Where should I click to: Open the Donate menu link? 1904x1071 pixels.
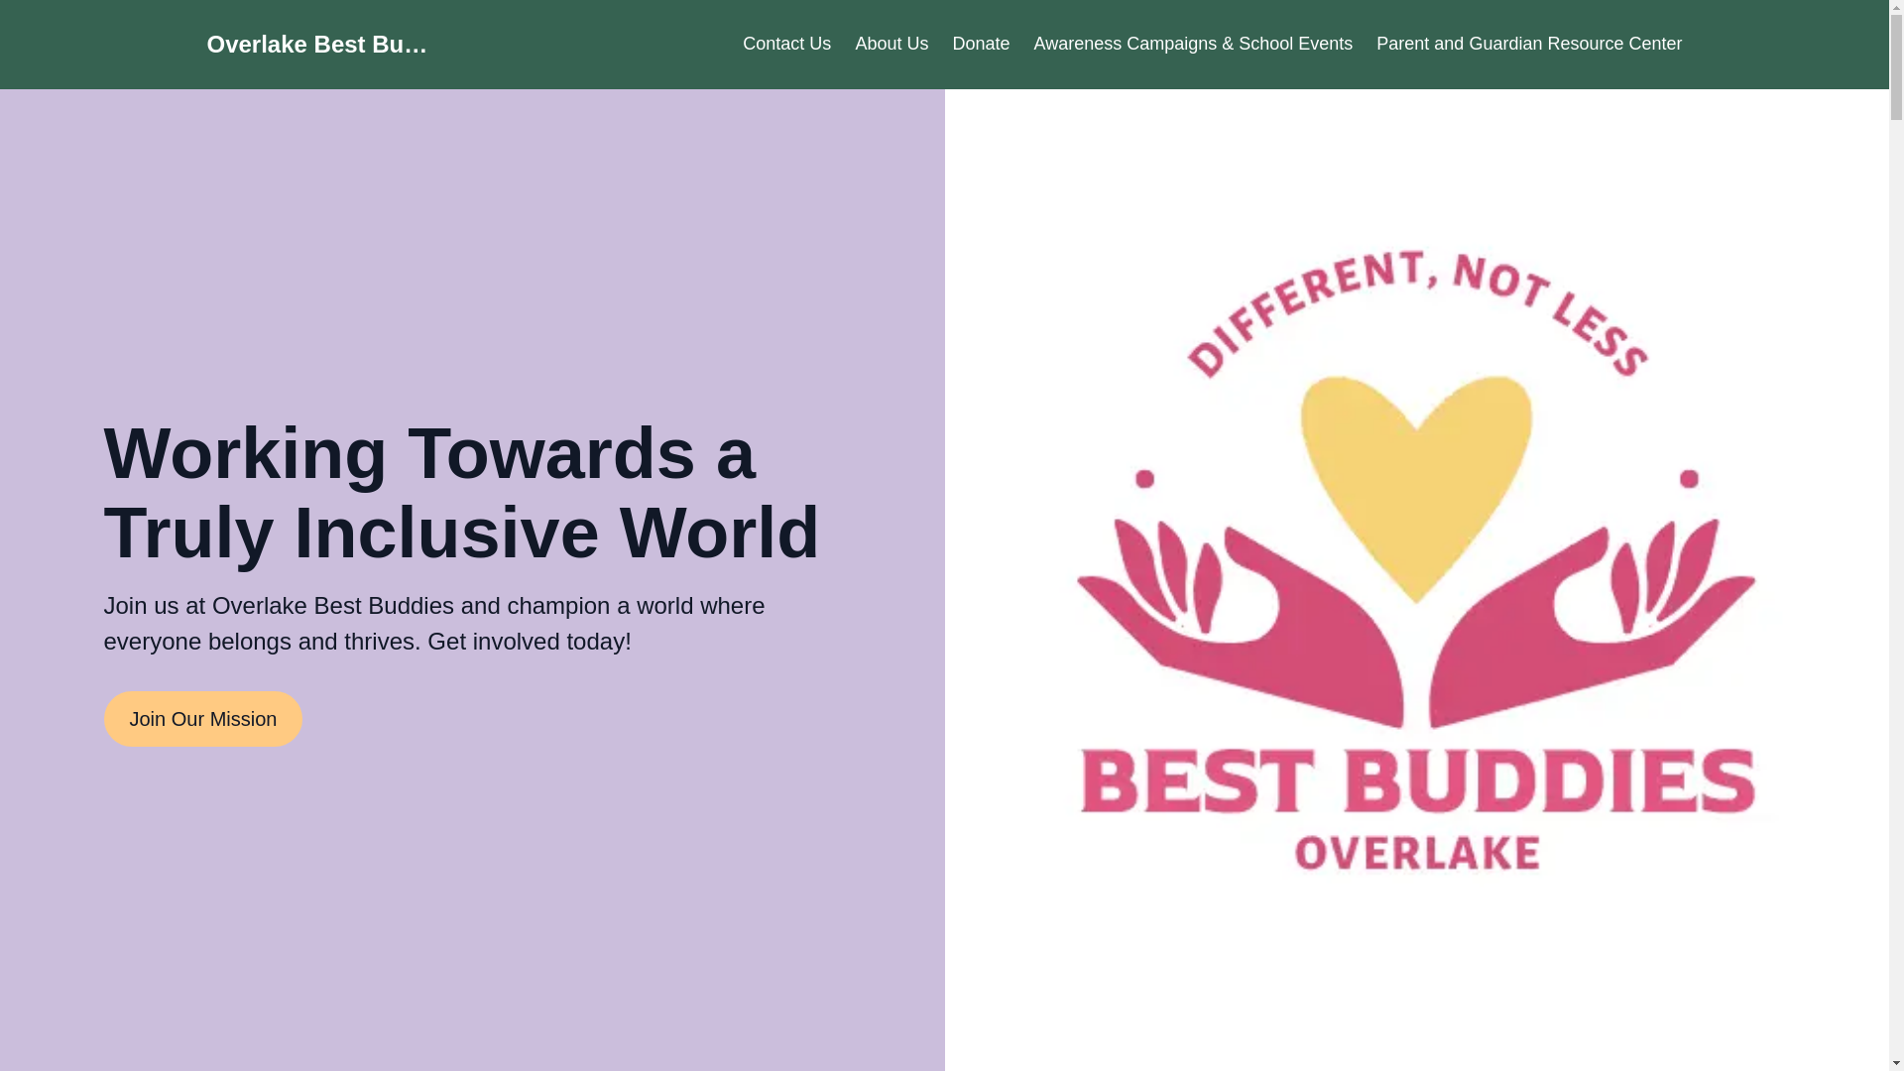pyautogui.click(x=981, y=44)
